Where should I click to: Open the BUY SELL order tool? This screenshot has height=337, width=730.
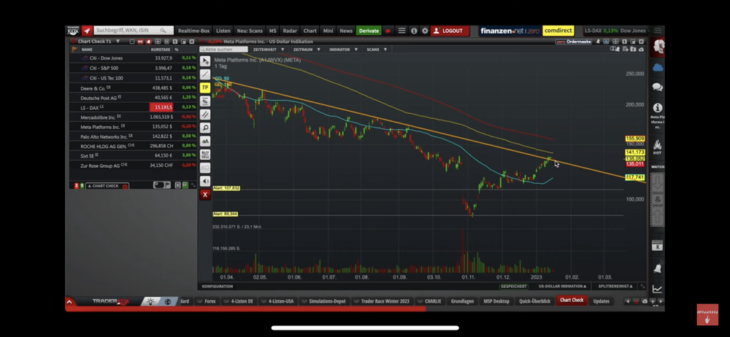(205, 155)
